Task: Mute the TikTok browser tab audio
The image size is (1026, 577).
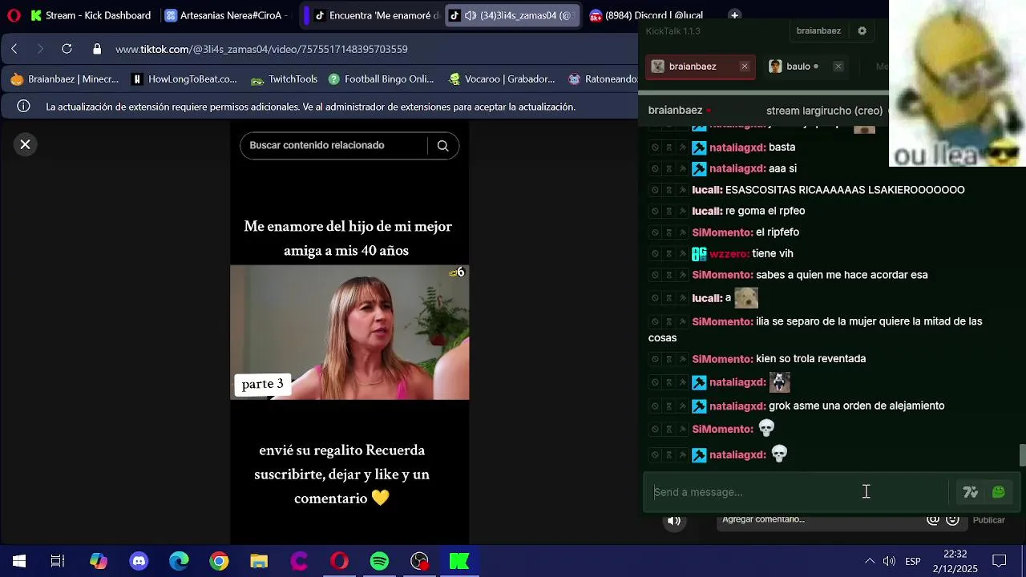Action: [x=471, y=15]
